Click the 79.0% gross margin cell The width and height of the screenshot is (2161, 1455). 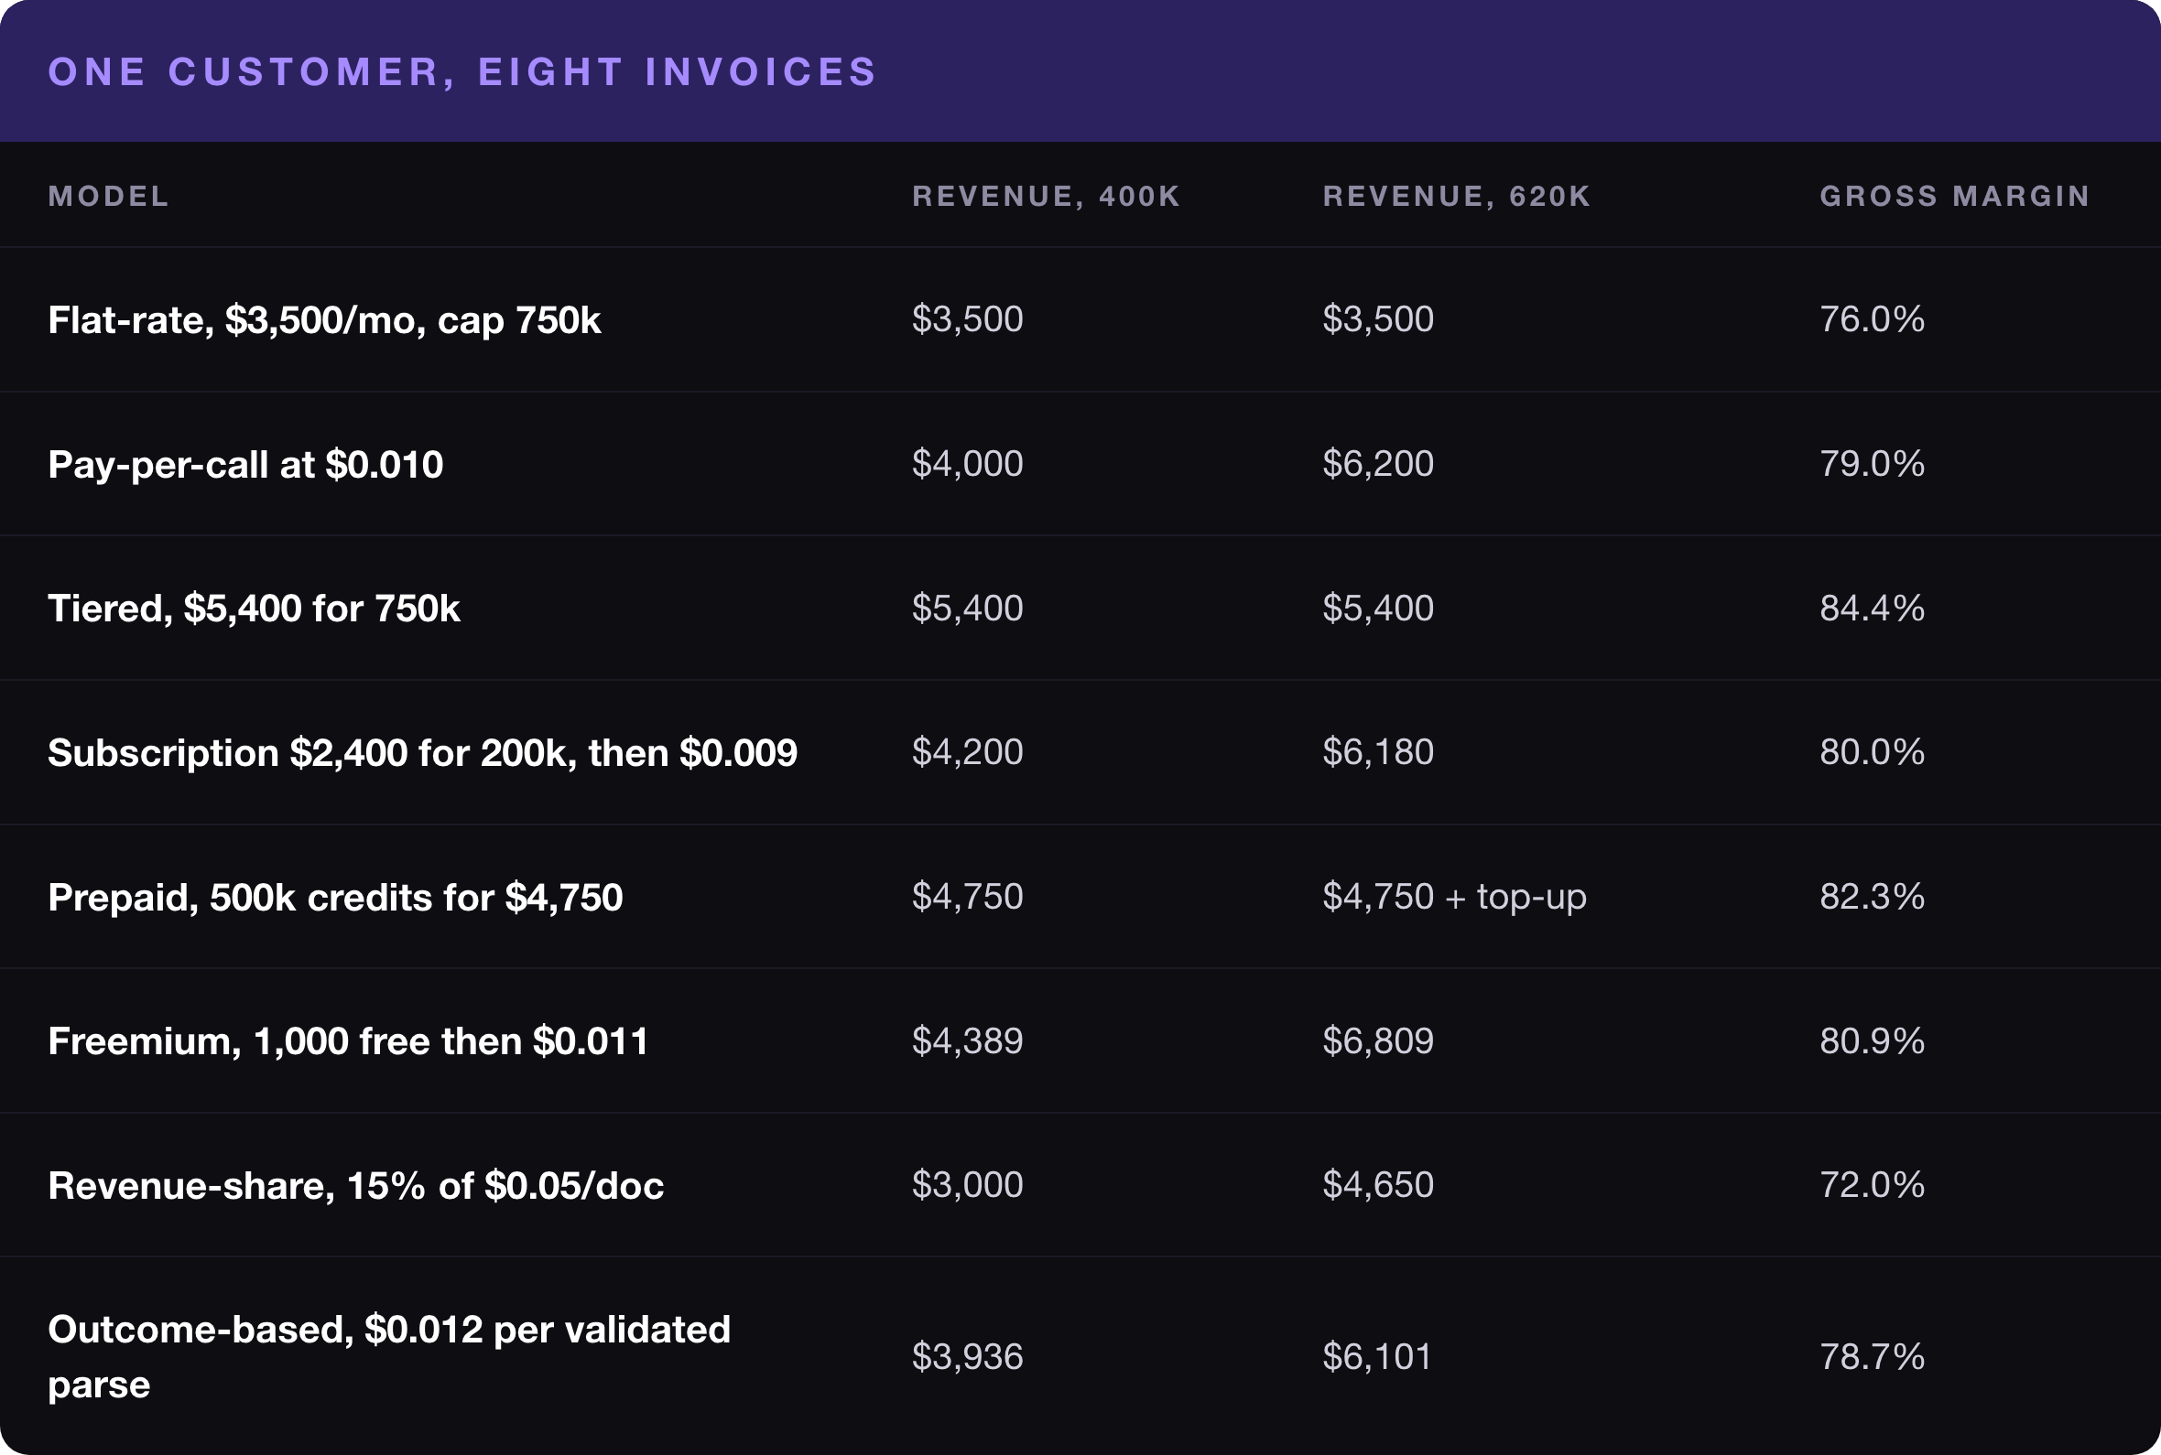coord(1872,463)
